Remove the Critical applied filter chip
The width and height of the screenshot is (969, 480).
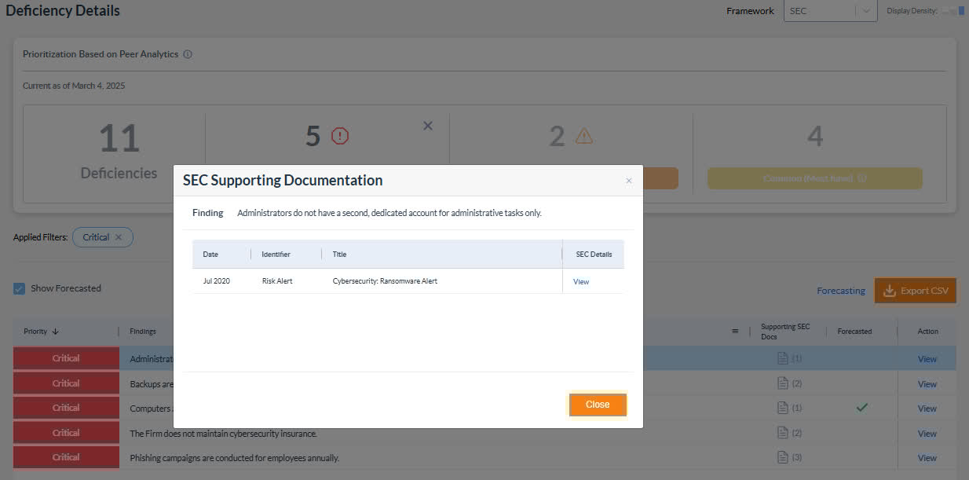(119, 237)
